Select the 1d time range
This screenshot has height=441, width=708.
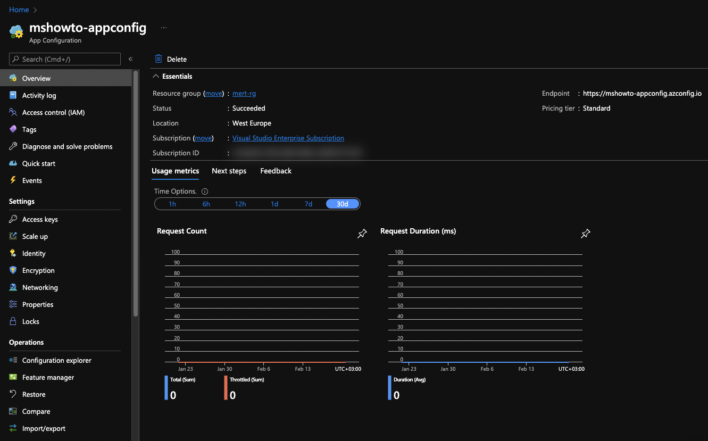(274, 204)
